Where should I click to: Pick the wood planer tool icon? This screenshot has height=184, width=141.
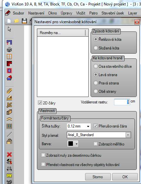pyautogui.click(x=9, y=98)
